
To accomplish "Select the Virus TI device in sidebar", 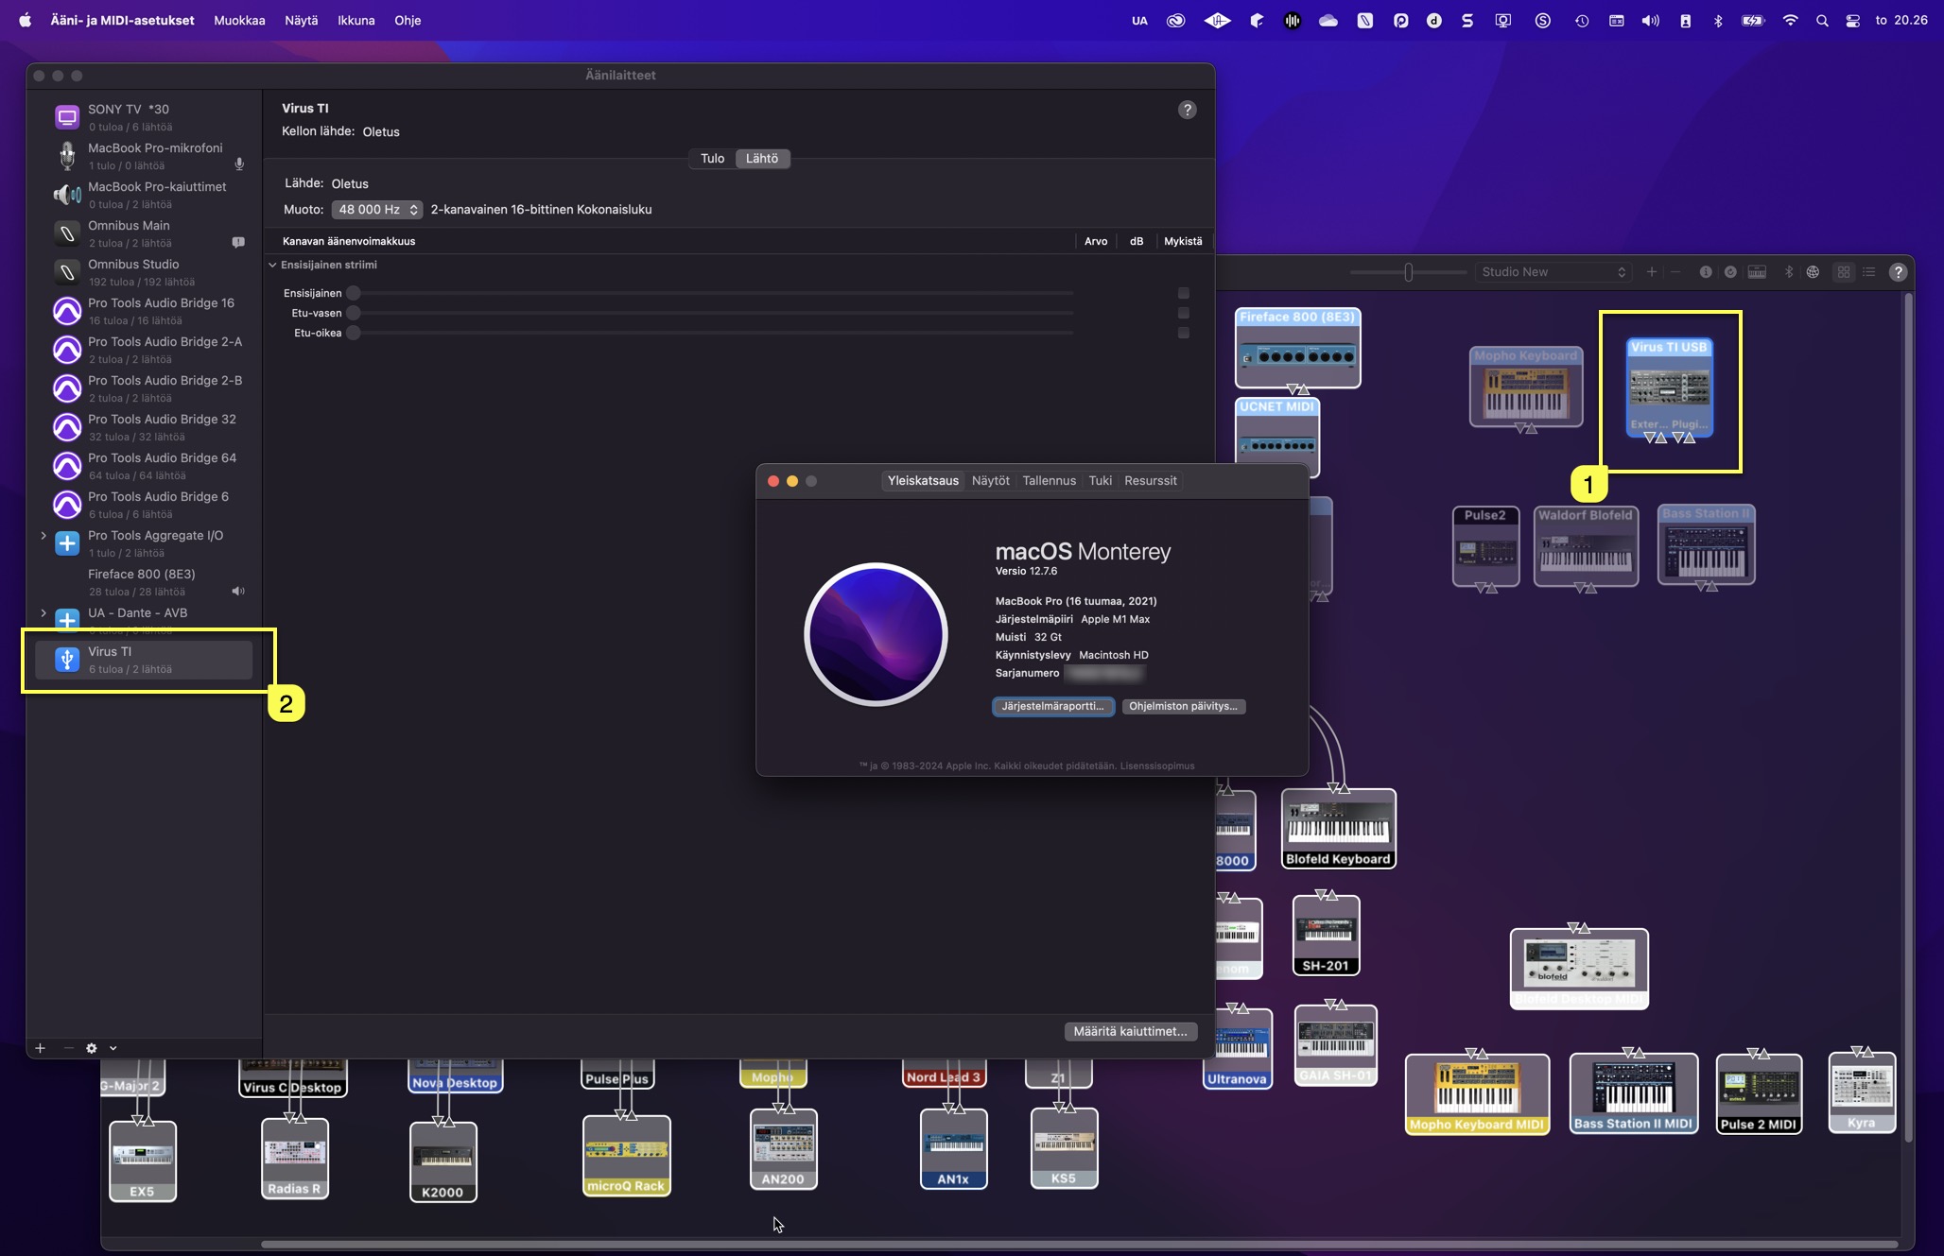I will 142,659.
